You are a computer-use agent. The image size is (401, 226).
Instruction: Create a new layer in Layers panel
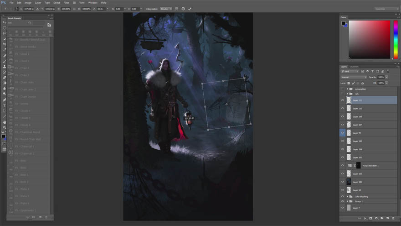pos(387,218)
